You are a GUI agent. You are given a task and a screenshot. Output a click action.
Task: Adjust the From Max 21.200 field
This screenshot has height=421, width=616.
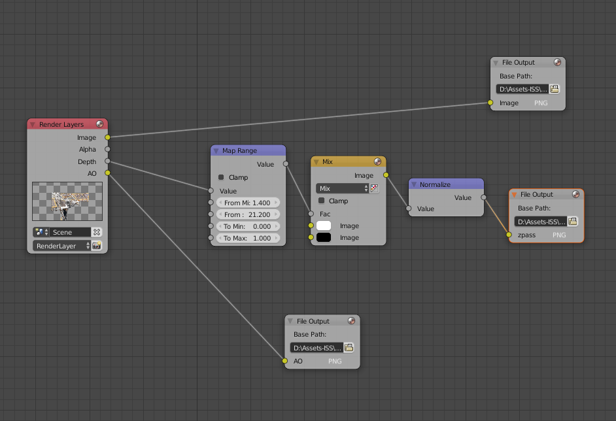point(248,214)
